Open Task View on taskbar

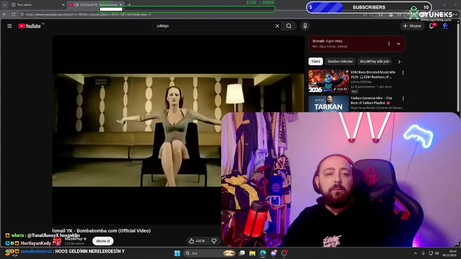pyautogui.click(x=242, y=253)
